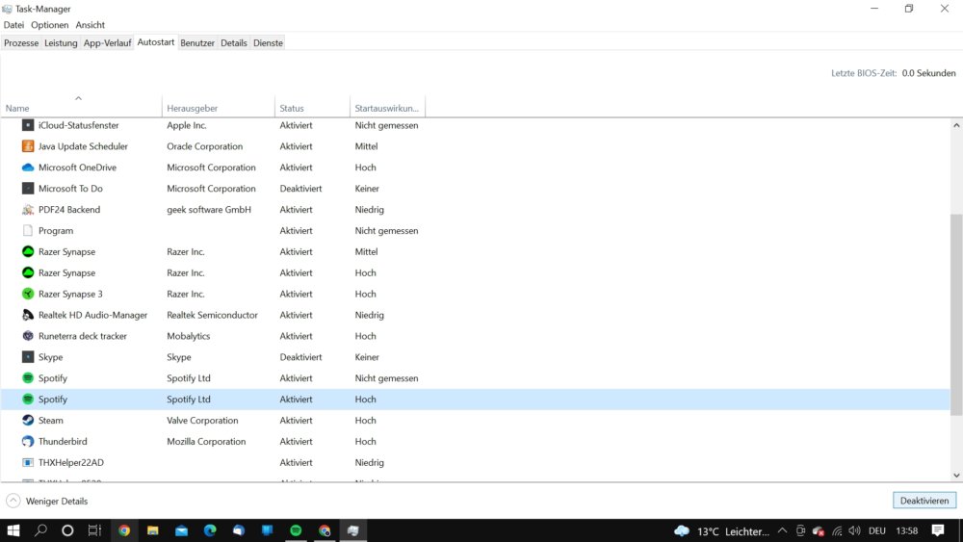Screen dimensions: 963x542
Task: Open Task View on the taskbar
Action: coord(94,530)
